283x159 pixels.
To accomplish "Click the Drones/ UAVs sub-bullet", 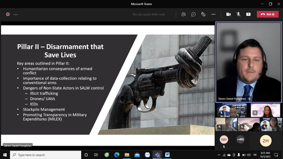I will (42, 99).
